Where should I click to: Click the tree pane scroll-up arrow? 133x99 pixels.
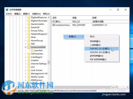[x=49, y=17]
